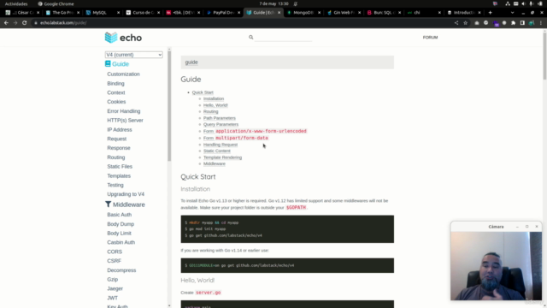Open HTTP(s) Server in sidebar
This screenshot has height=308, width=547.
click(126, 120)
